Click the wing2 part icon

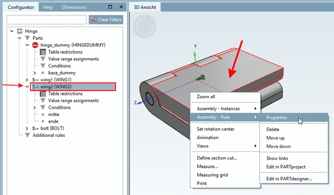[x=35, y=87]
